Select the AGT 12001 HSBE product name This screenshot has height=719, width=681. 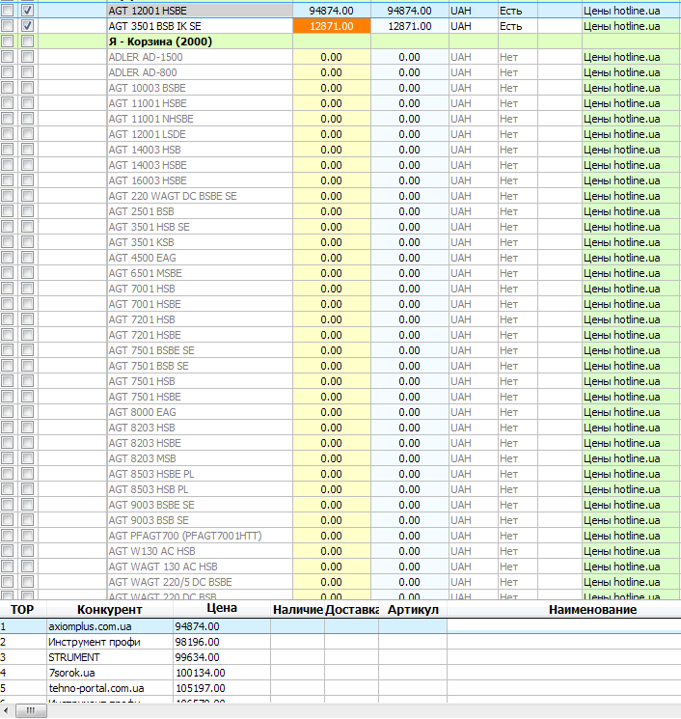(x=148, y=11)
